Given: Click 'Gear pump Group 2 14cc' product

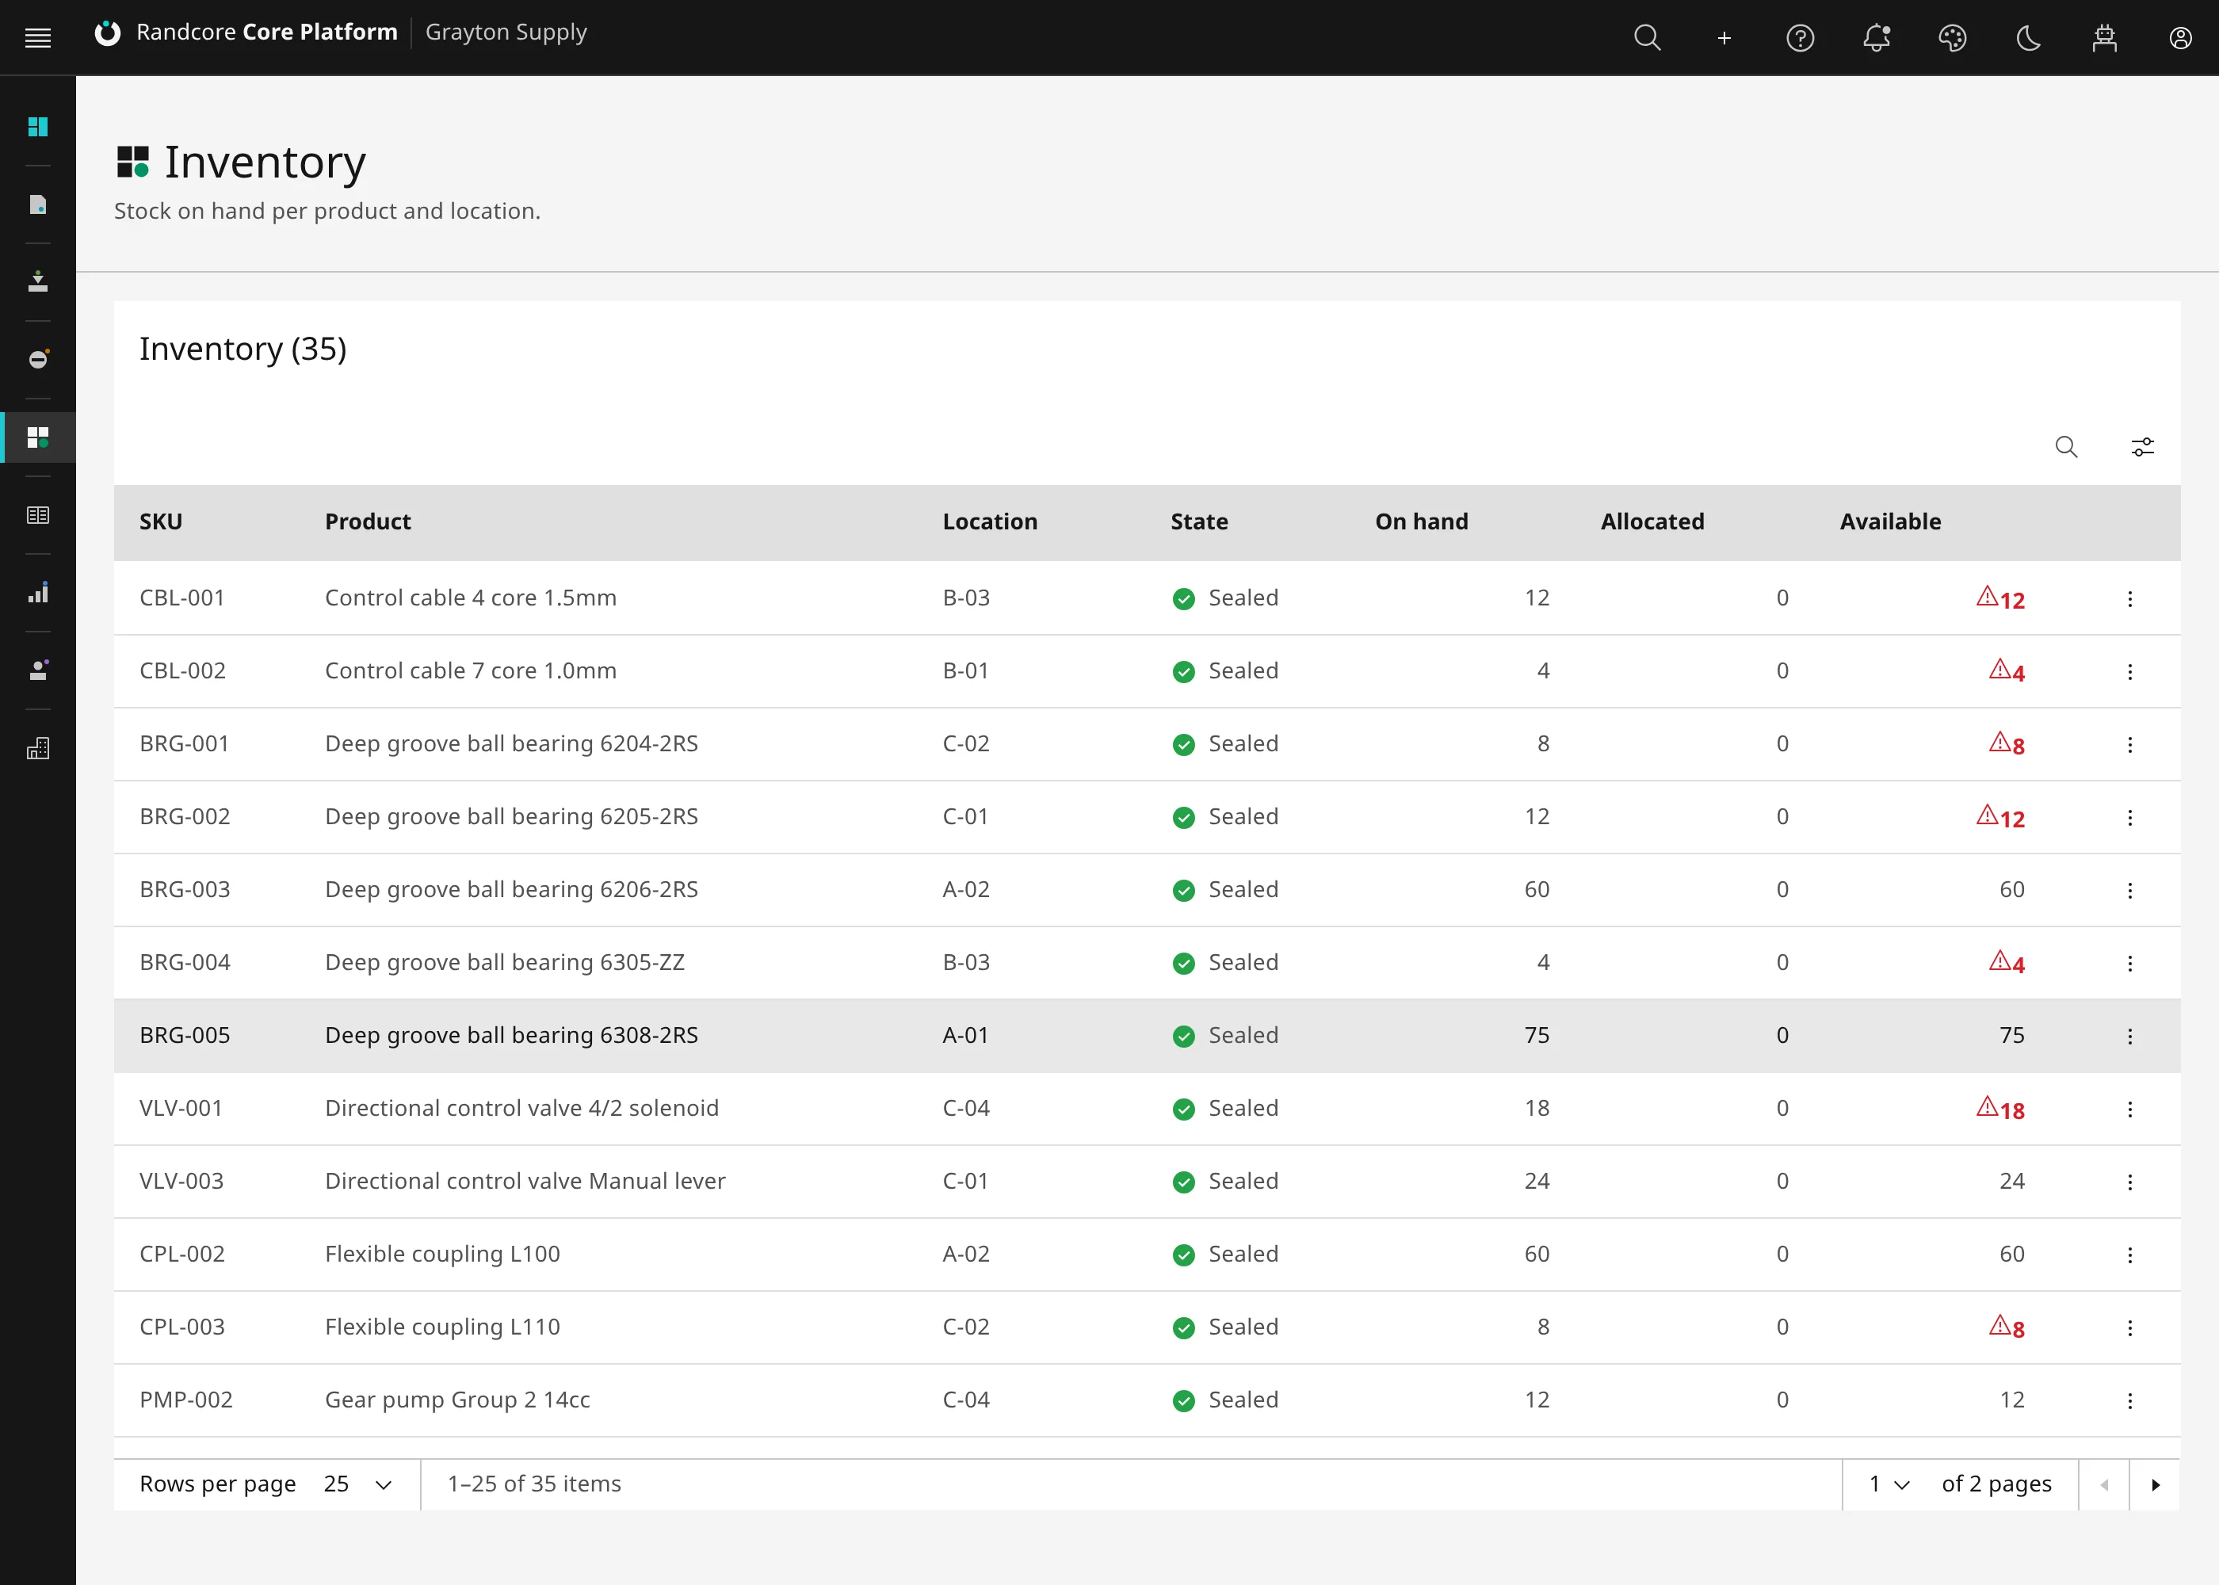Looking at the screenshot, I should pos(456,1400).
